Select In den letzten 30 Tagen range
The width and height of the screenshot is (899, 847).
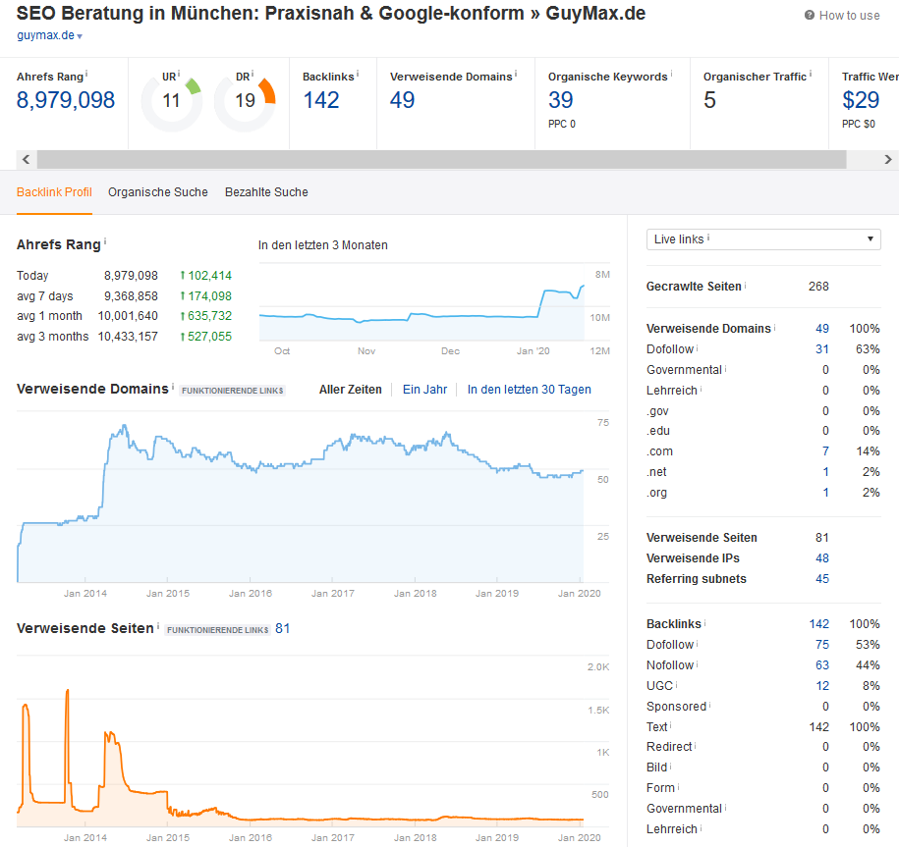[x=530, y=390]
